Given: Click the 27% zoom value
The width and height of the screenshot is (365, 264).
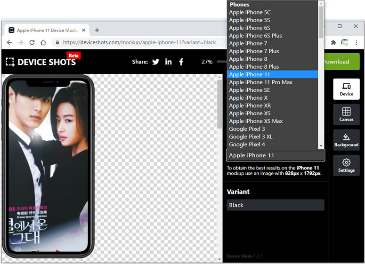Looking at the screenshot, I should [207, 62].
